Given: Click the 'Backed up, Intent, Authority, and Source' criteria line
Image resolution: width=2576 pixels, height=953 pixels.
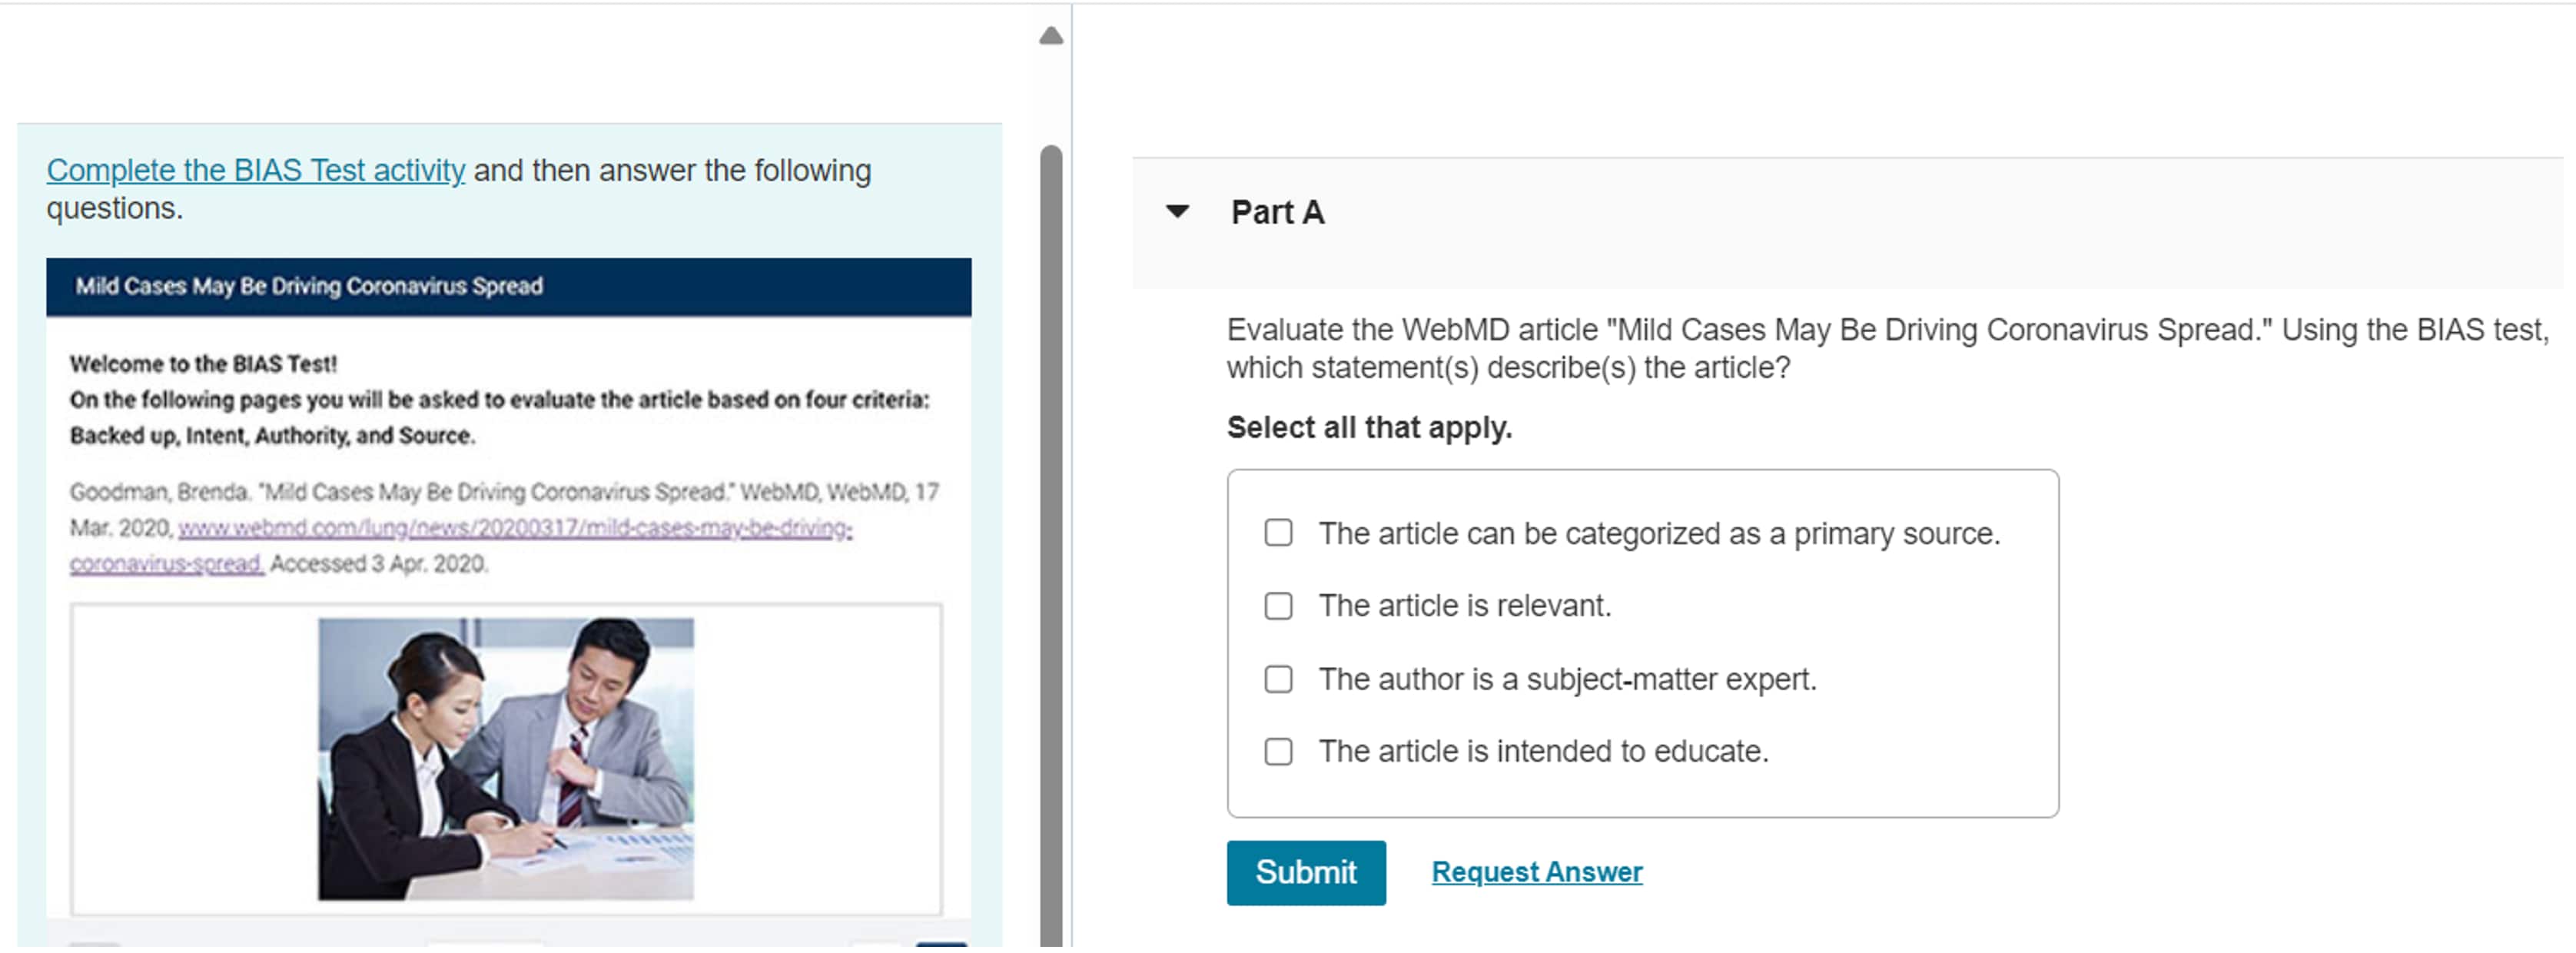Looking at the screenshot, I should 272,436.
